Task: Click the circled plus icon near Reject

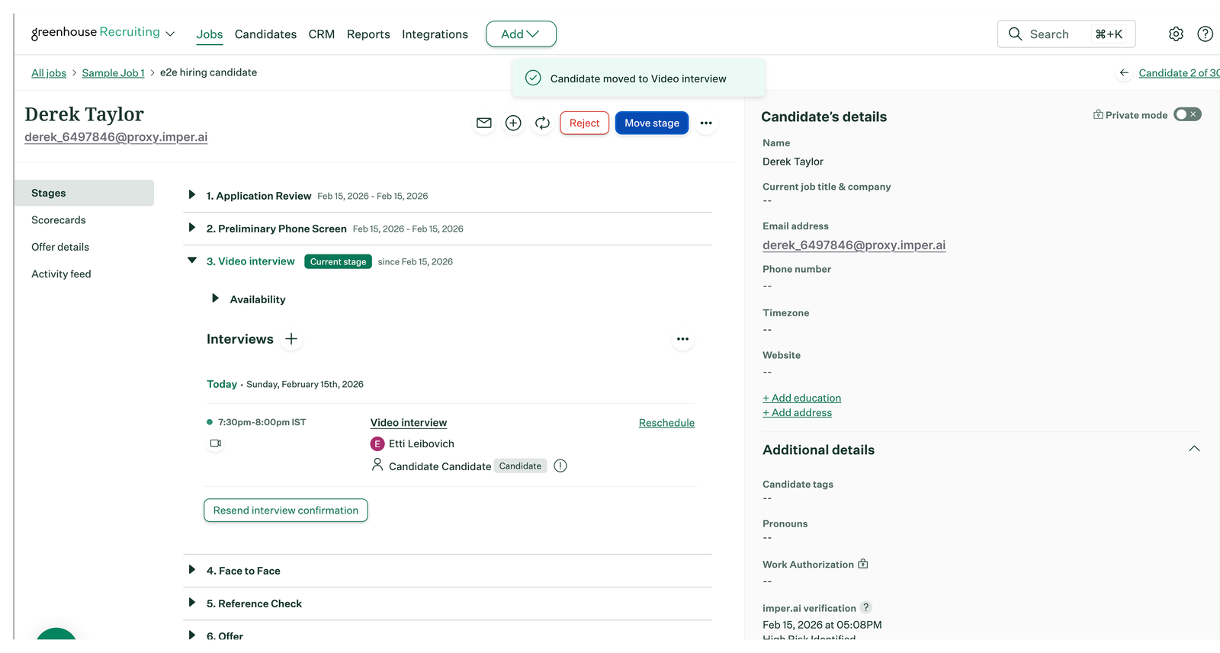Action: pos(513,123)
